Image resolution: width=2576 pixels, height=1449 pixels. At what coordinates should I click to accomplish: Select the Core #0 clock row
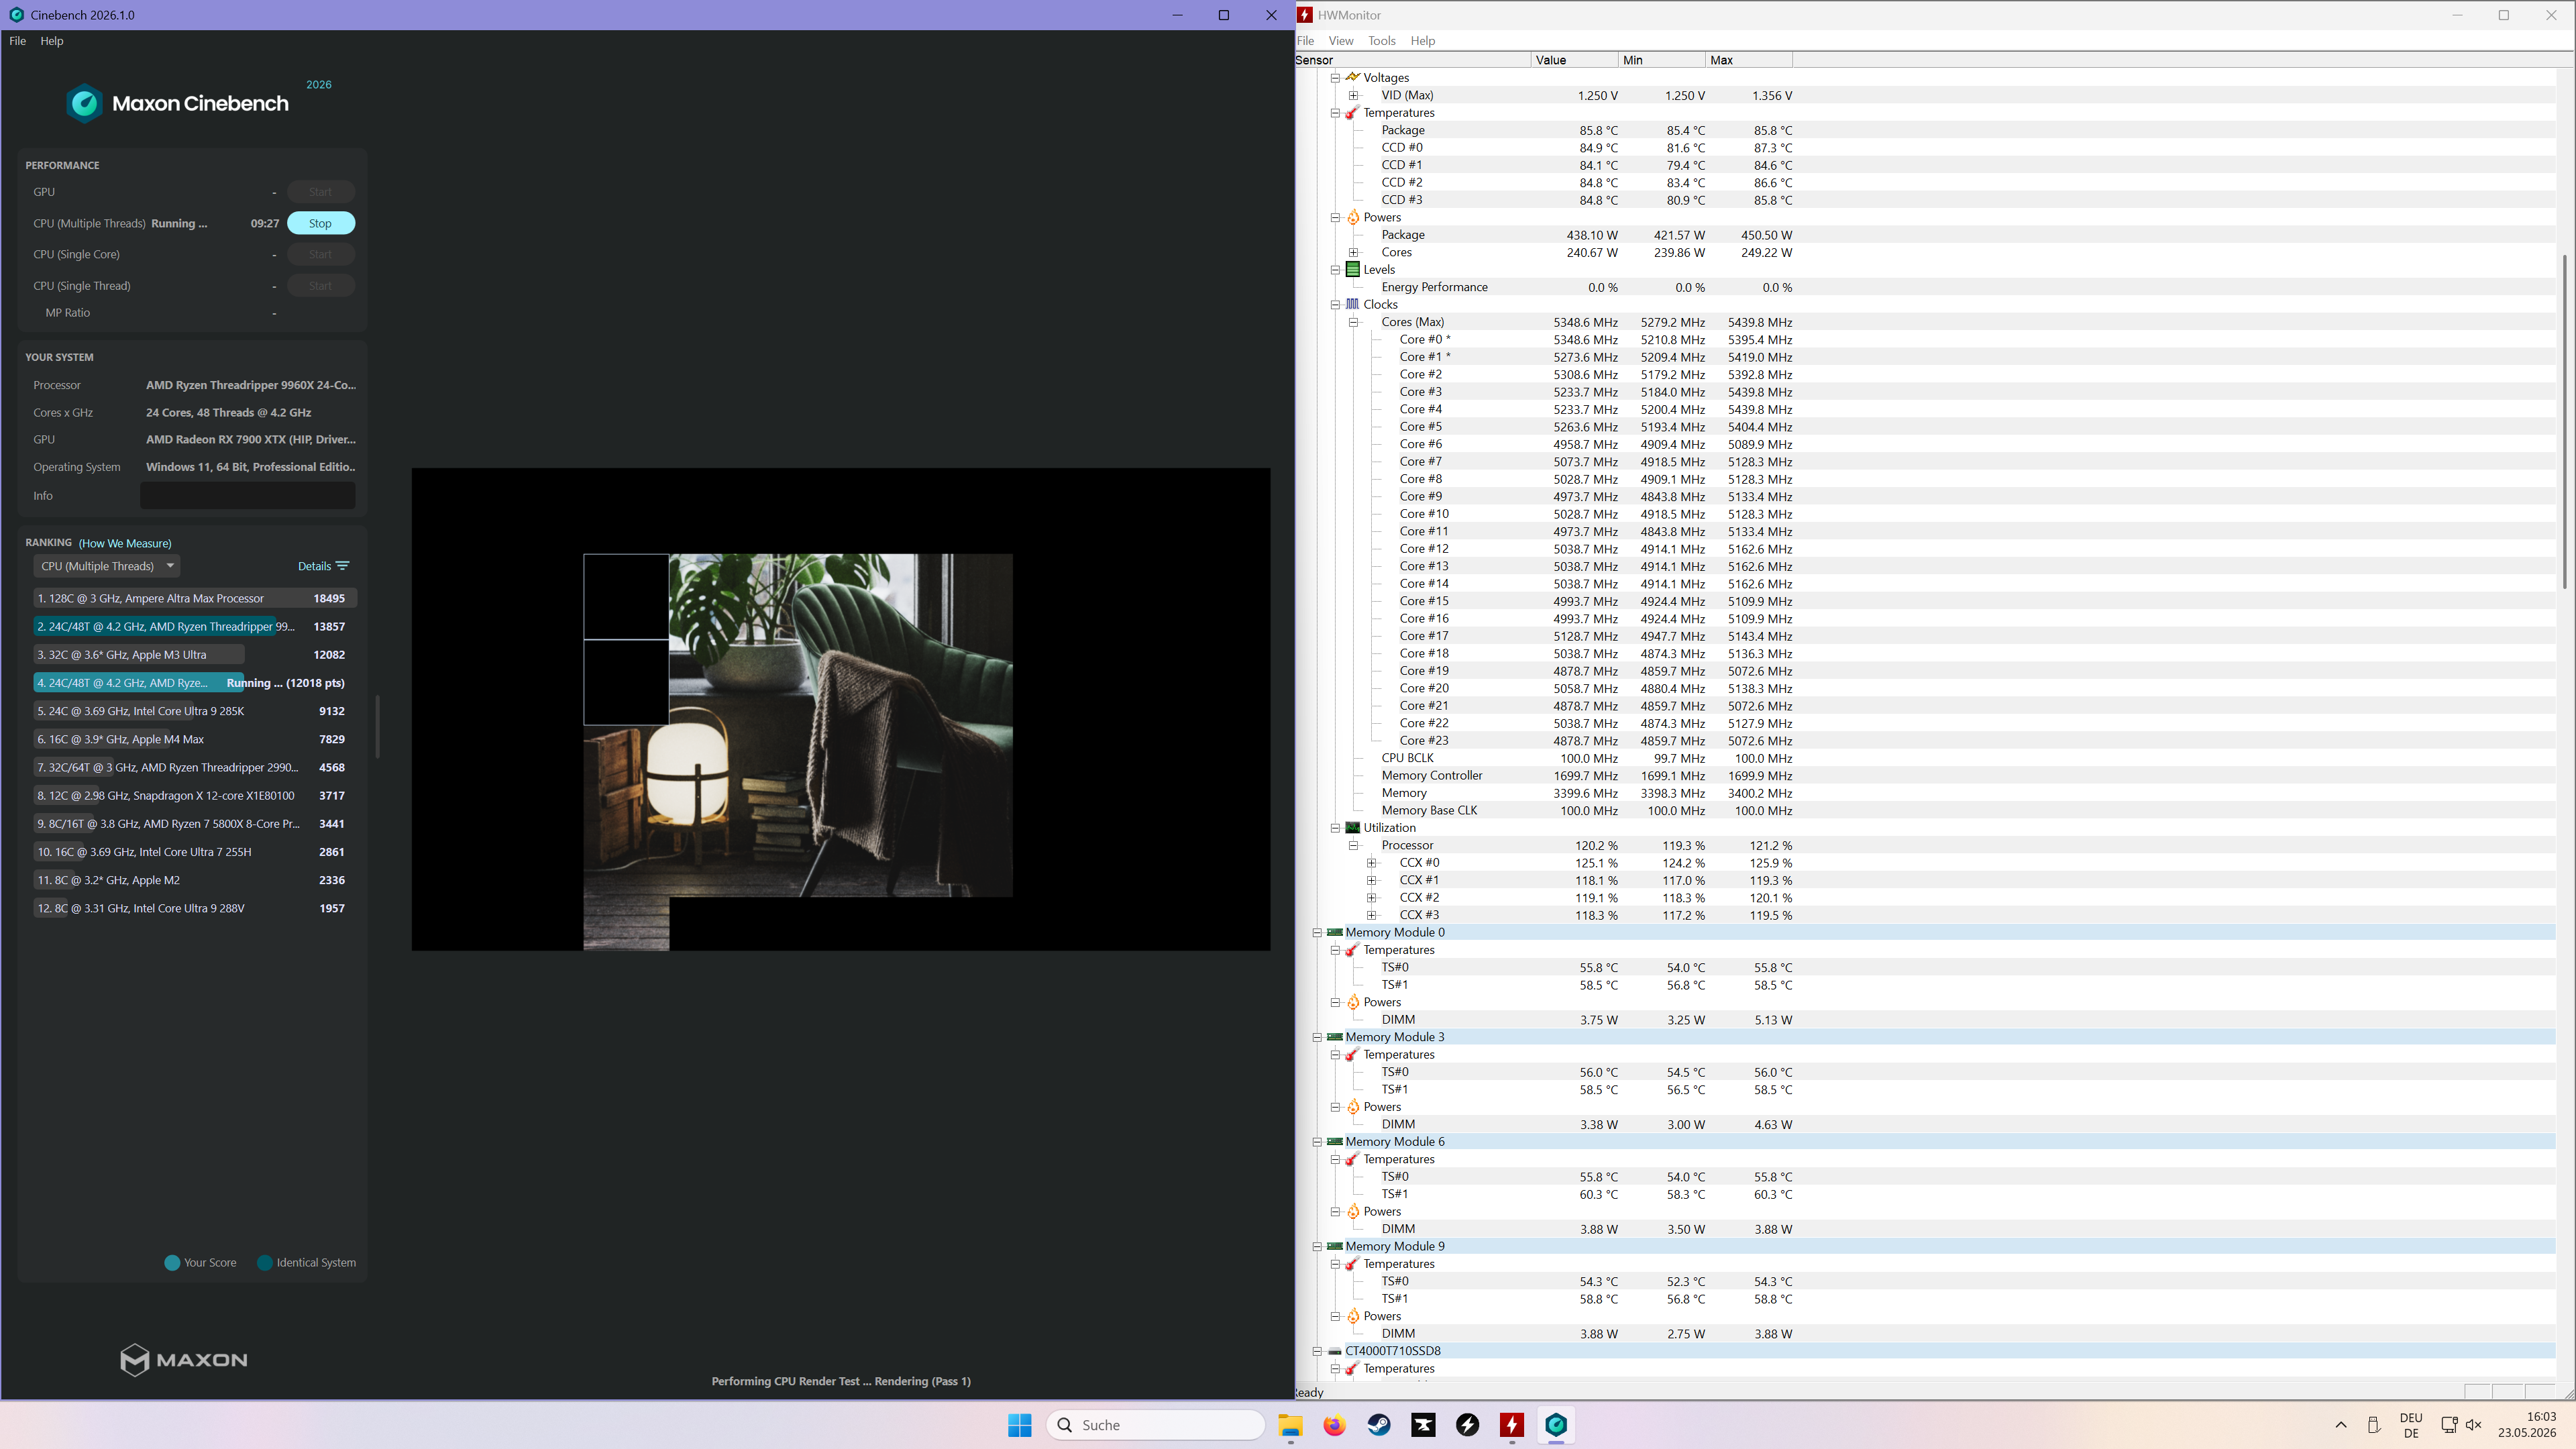tap(1596, 340)
